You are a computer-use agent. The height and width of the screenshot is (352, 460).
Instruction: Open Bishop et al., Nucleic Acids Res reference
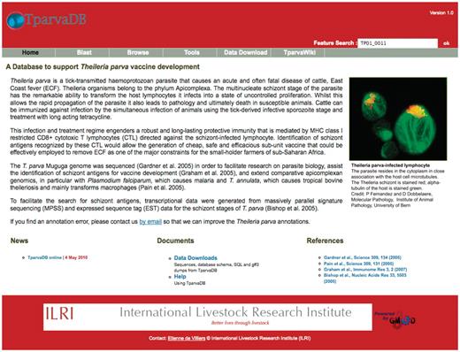365,278
